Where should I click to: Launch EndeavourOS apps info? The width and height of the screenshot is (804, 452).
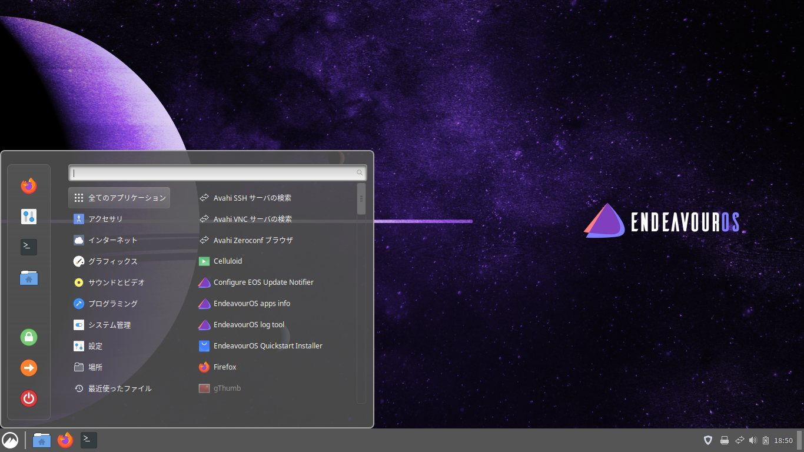(275, 304)
